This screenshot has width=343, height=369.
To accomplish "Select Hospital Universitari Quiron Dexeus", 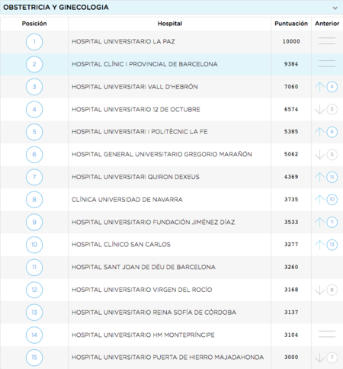I will click(x=136, y=177).
